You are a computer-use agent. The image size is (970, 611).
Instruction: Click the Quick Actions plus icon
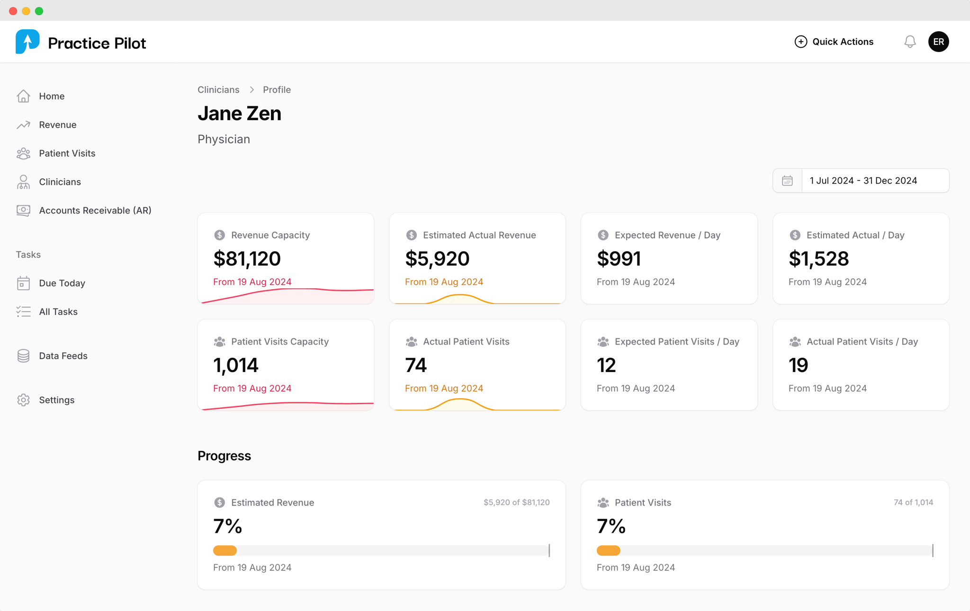(800, 42)
